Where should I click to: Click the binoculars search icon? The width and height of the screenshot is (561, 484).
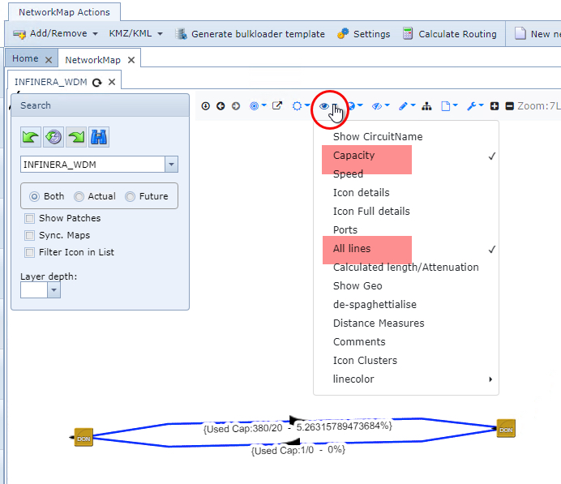tap(100, 137)
